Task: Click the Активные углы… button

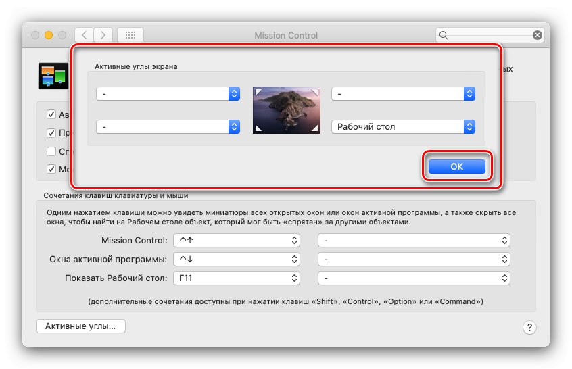Action: 80,326
